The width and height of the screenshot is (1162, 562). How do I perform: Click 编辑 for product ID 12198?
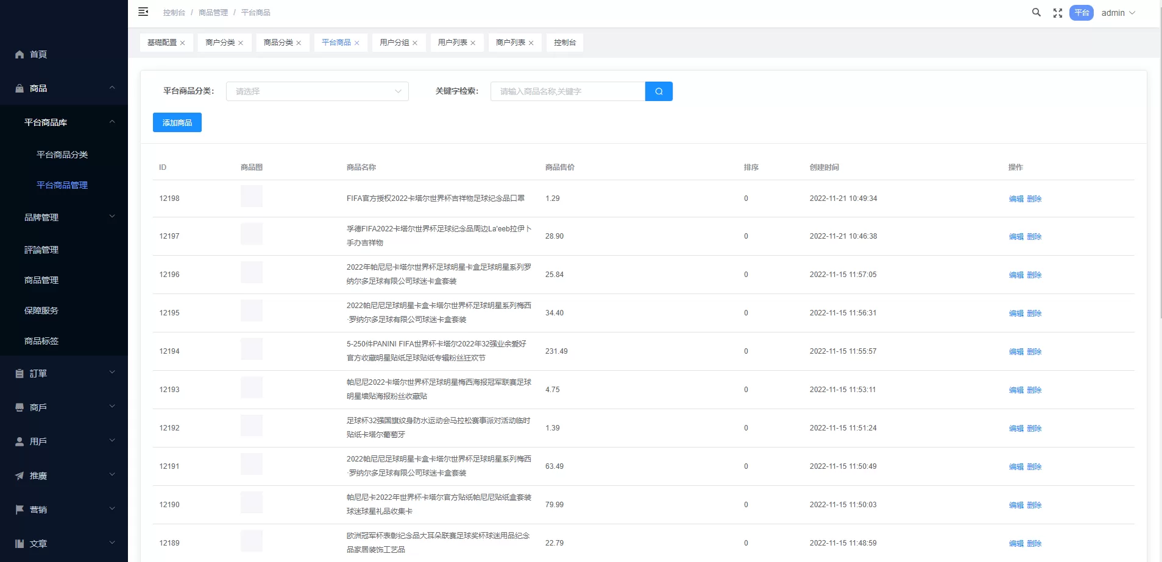[x=1016, y=199]
